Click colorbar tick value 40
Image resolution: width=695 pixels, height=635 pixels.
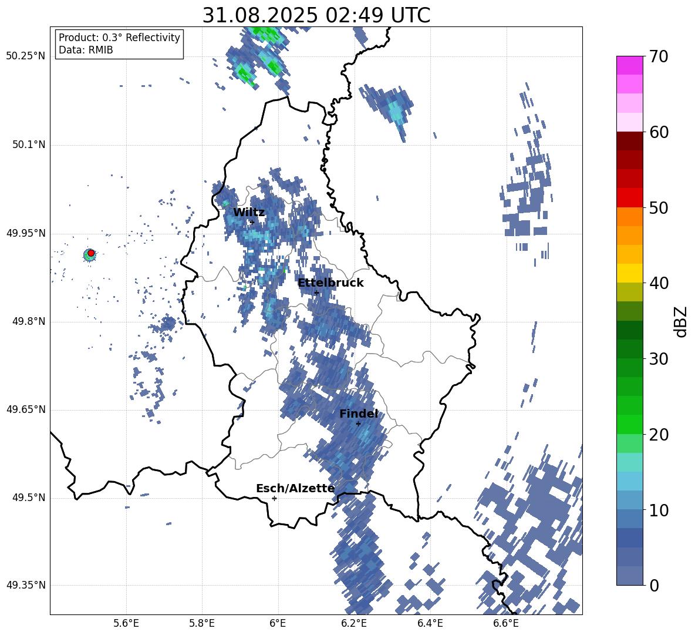659,283
